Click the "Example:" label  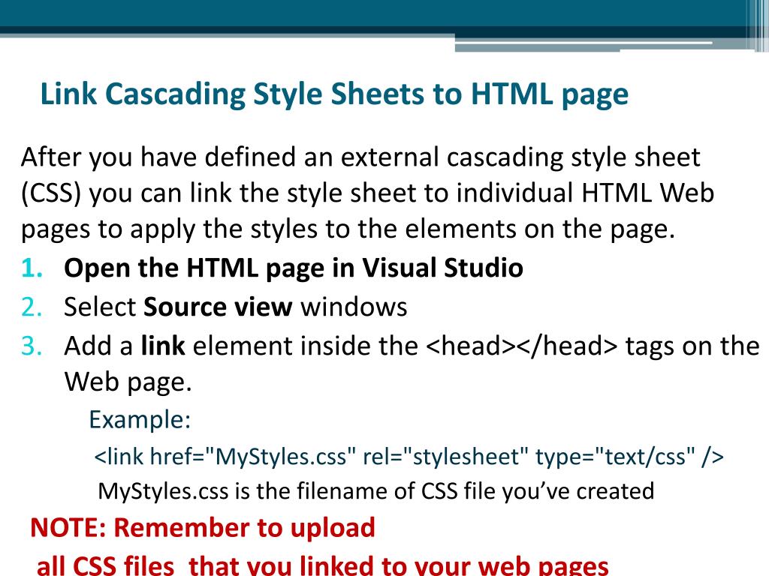[x=140, y=420]
